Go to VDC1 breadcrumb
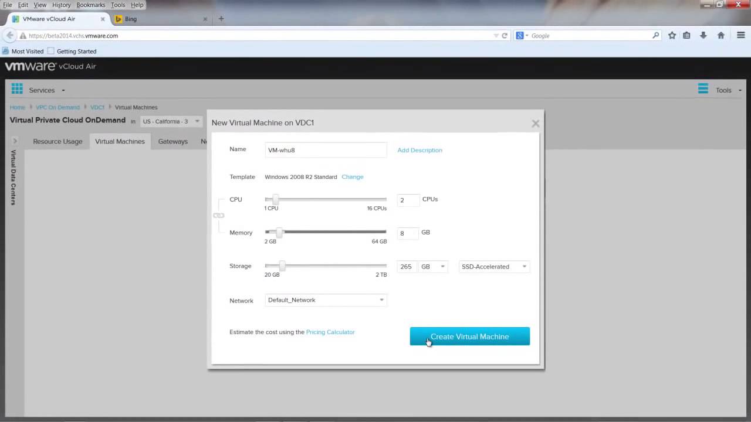Screen dimensions: 751x422 (x=97, y=107)
